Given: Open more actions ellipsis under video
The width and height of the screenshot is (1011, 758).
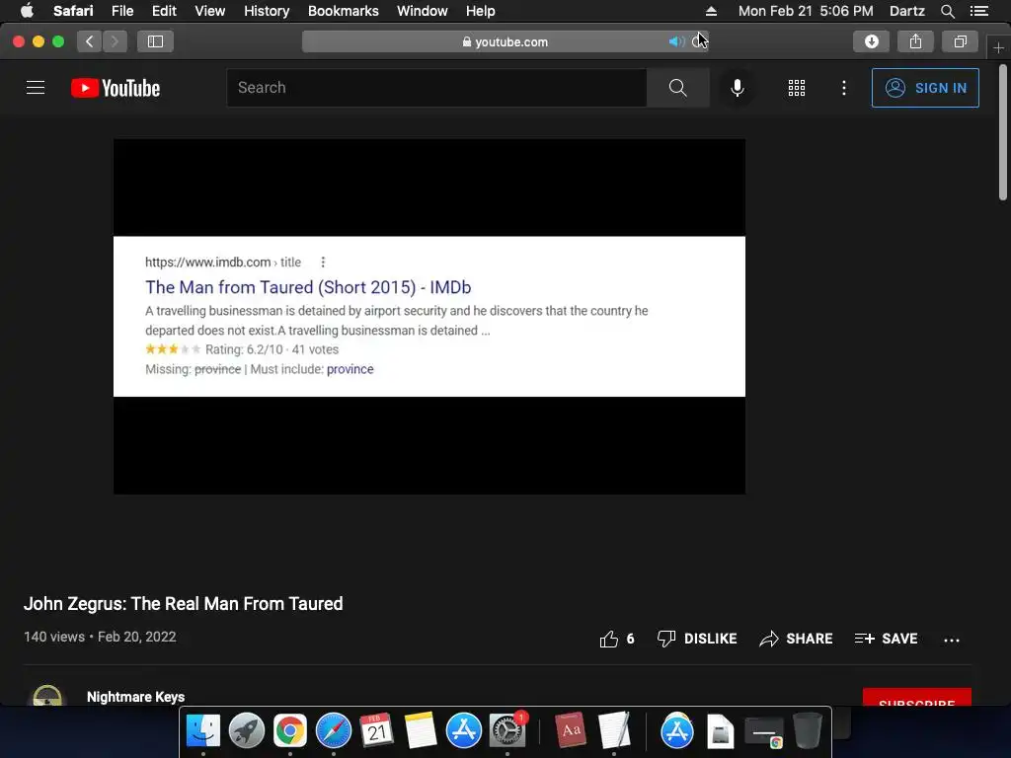Looking at the screenshot, I should coord(951,640).
